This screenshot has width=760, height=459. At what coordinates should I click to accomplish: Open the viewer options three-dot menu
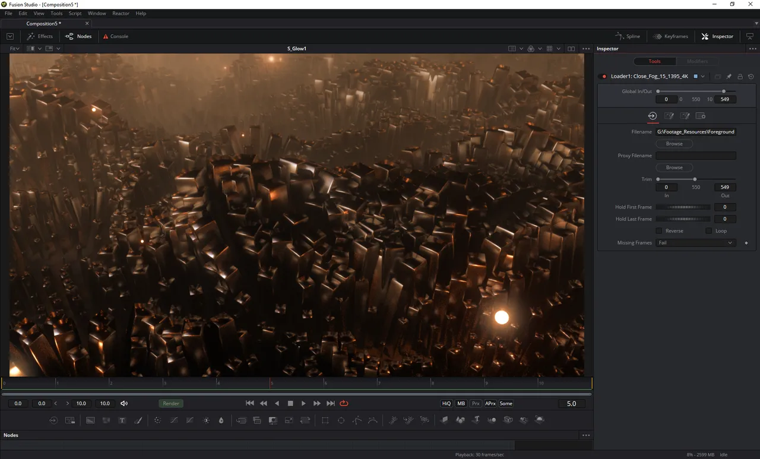(586, 49)
